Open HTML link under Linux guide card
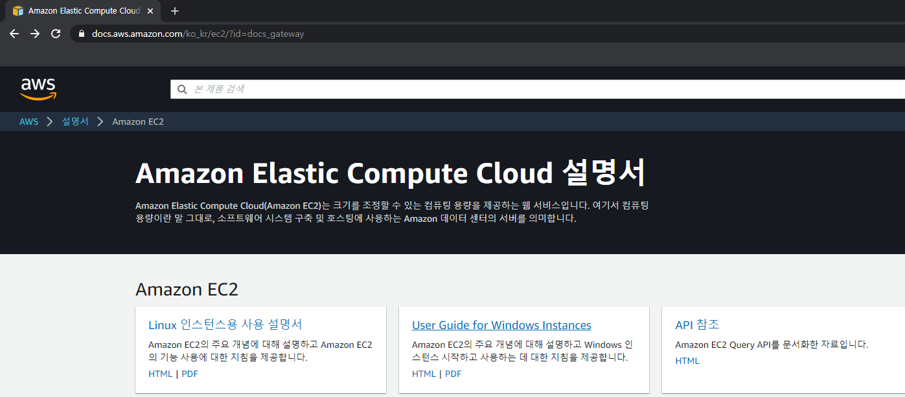The height and width of the screenshot is (397, 905). [161, 374]
